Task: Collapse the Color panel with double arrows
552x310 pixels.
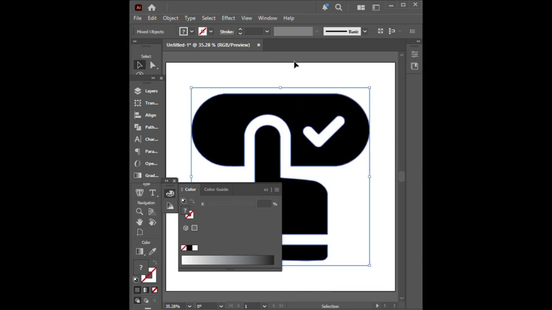Action: pos(266,189)
